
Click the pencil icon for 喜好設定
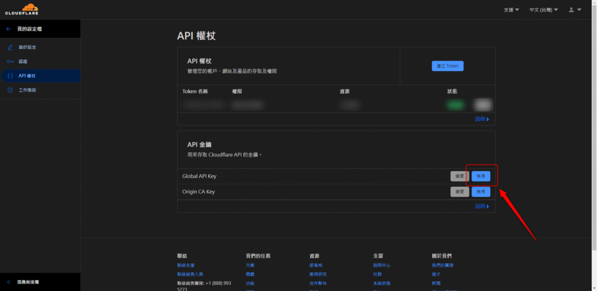click(x=10, y=47)
